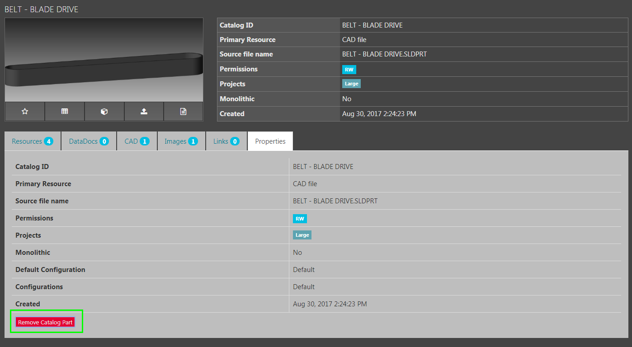Click the document icon below the thumbnail
Image resolution: width=632 pixels, height=347 pixels.
click(x=183, y=112)
